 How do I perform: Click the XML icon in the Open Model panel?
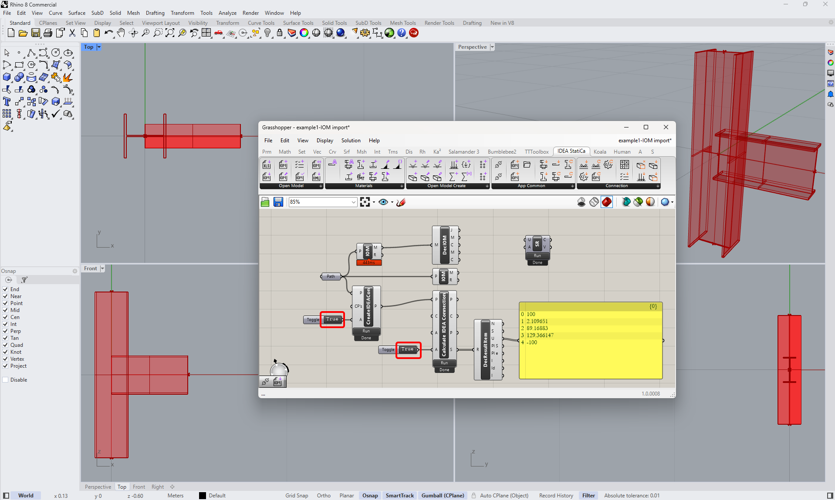point(317,177)
